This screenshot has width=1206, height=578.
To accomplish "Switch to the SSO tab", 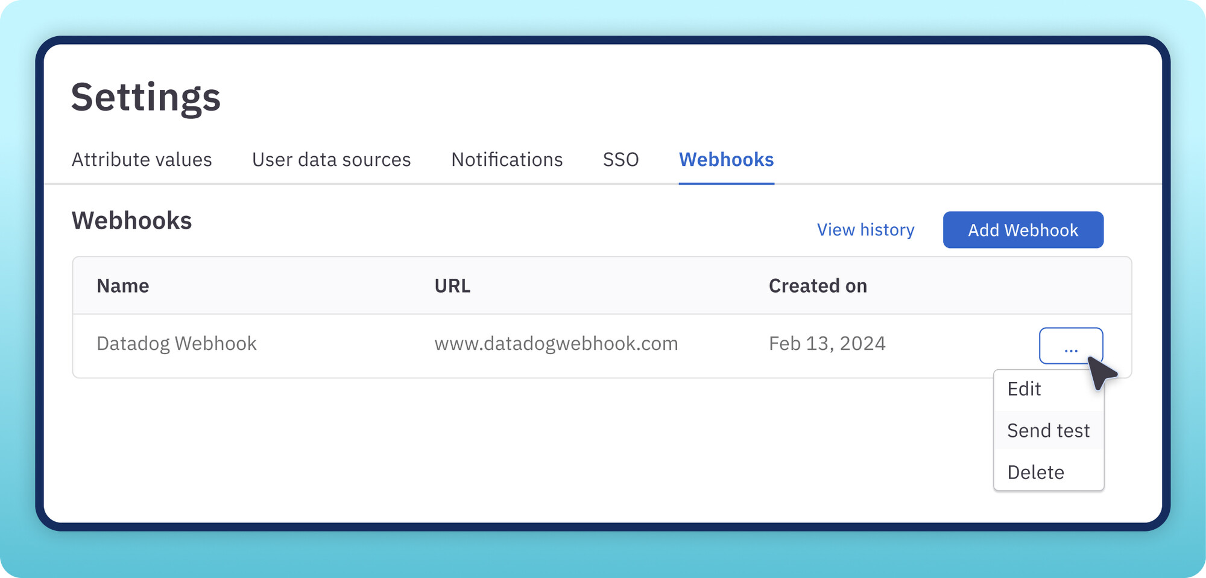I will click(x=620, y=159).
